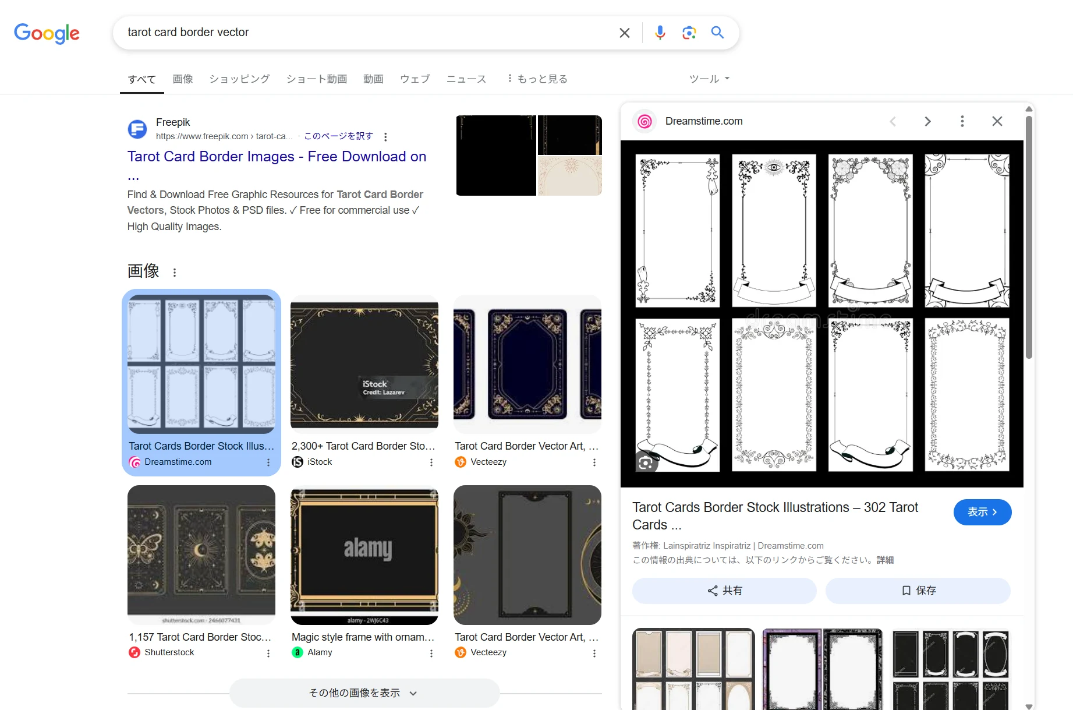Screen dimensions: 1073x710
Task: Switch to the ショッピング tab
Action: coord(240,79)
